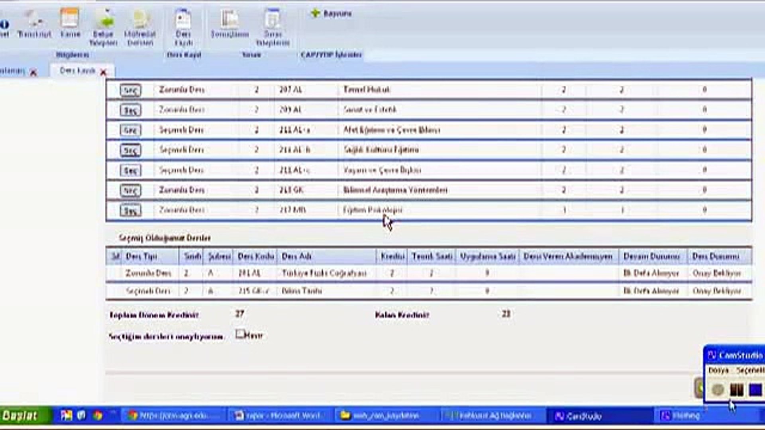Viewport: 765px width, 430px height.
Task: Pause recording in CamStudio window
Action: 736,389
